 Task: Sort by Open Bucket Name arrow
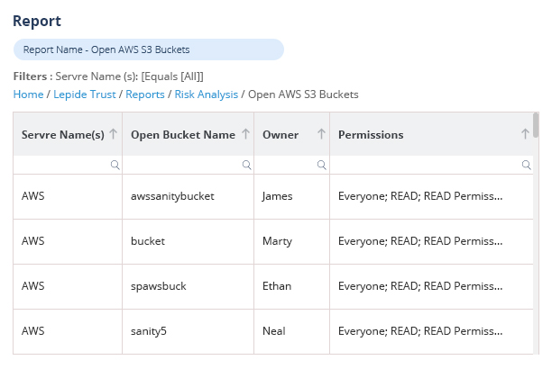(x=244, y=134)
